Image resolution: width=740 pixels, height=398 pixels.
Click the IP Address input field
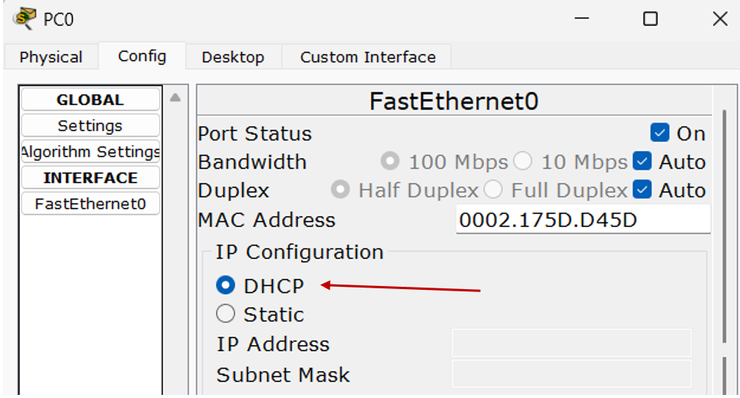[571, 344]
